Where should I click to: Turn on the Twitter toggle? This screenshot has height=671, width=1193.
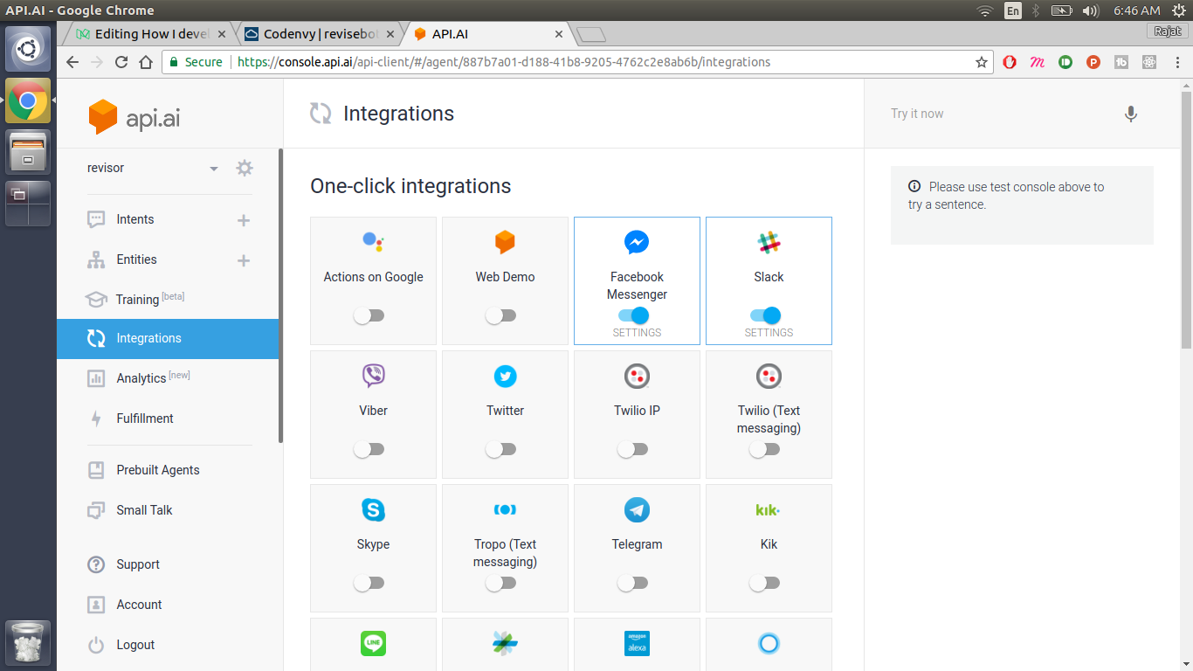[x=500, y=449]
